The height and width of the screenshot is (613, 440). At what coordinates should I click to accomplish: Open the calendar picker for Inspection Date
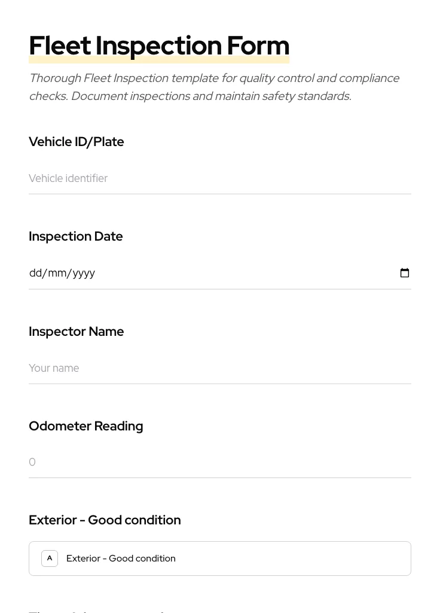405,272
